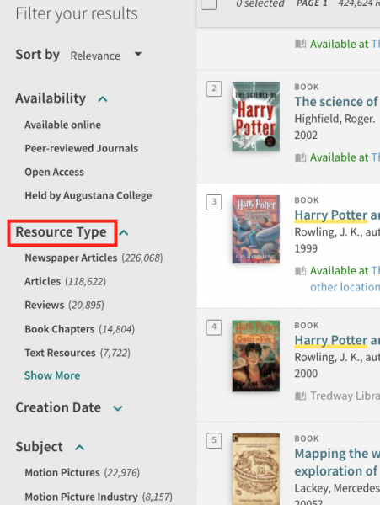Image resolution: width=380 pixels, height=505 pixels.
Task: Filter by Held by Augustana College
Action: point(88,195)
